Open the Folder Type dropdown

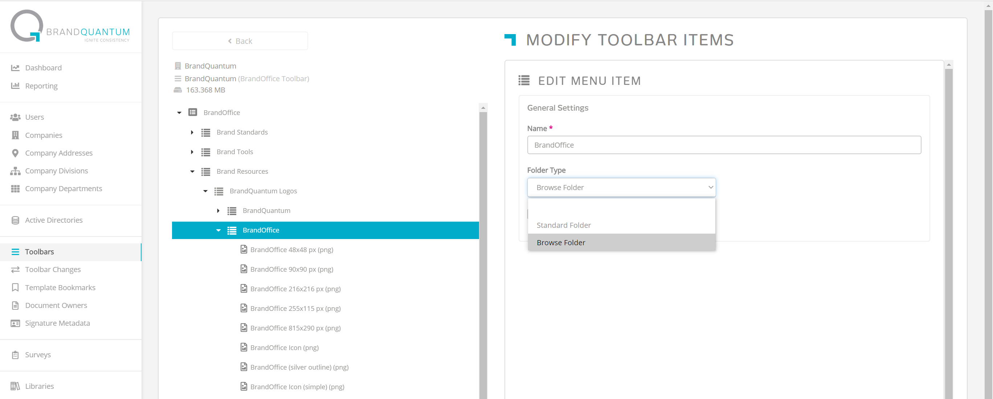tap(621, 187)
